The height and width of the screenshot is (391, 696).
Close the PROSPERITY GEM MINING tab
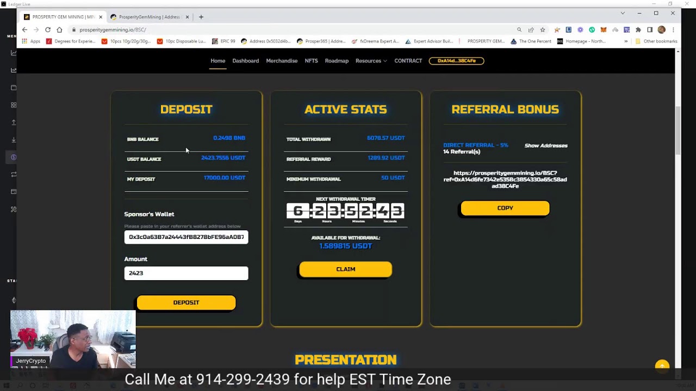100,17
